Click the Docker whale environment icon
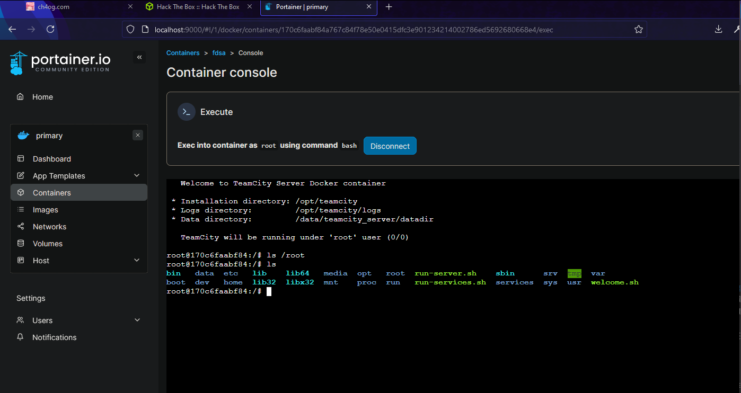Viewport: 741px width, 393px height. click(x=23, y=136)
